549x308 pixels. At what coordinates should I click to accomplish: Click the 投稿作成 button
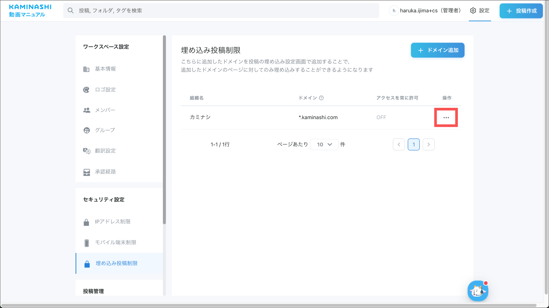(521, 11)
